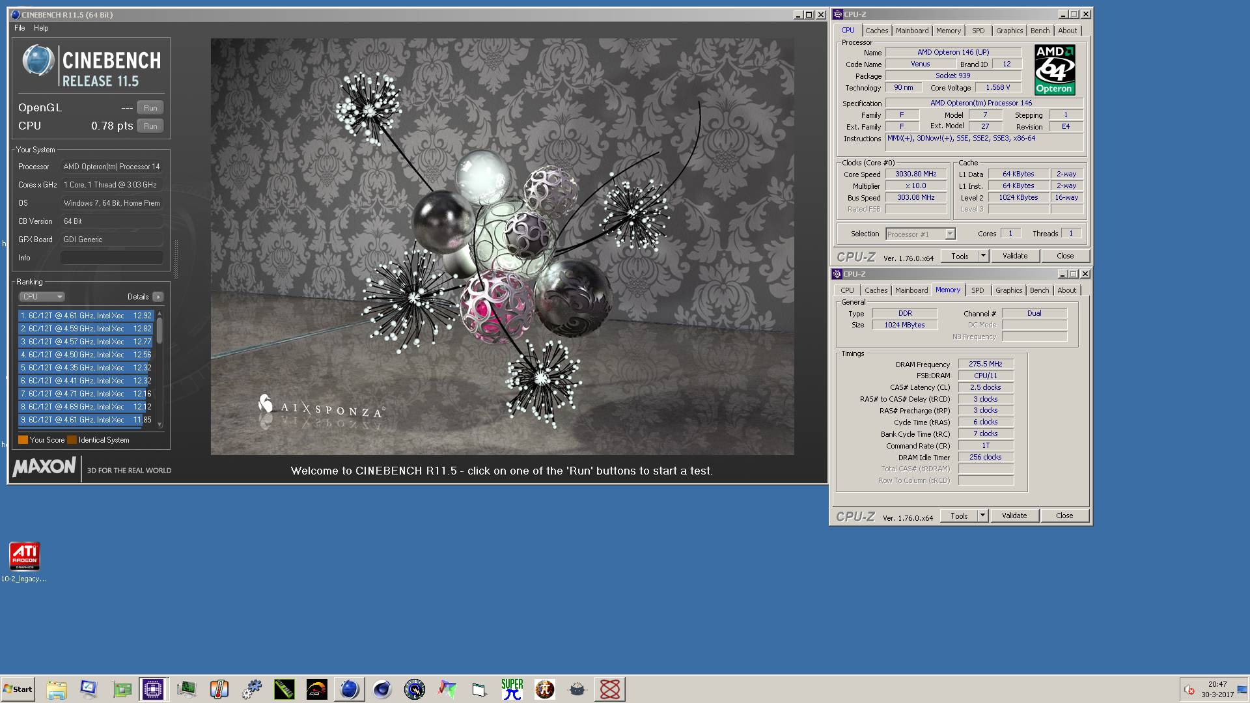Open Tools dropdown arrow in lower CPU-Z
Image resolution: width=1250 pixels, height=703 pixels.
tap(982, 516)
